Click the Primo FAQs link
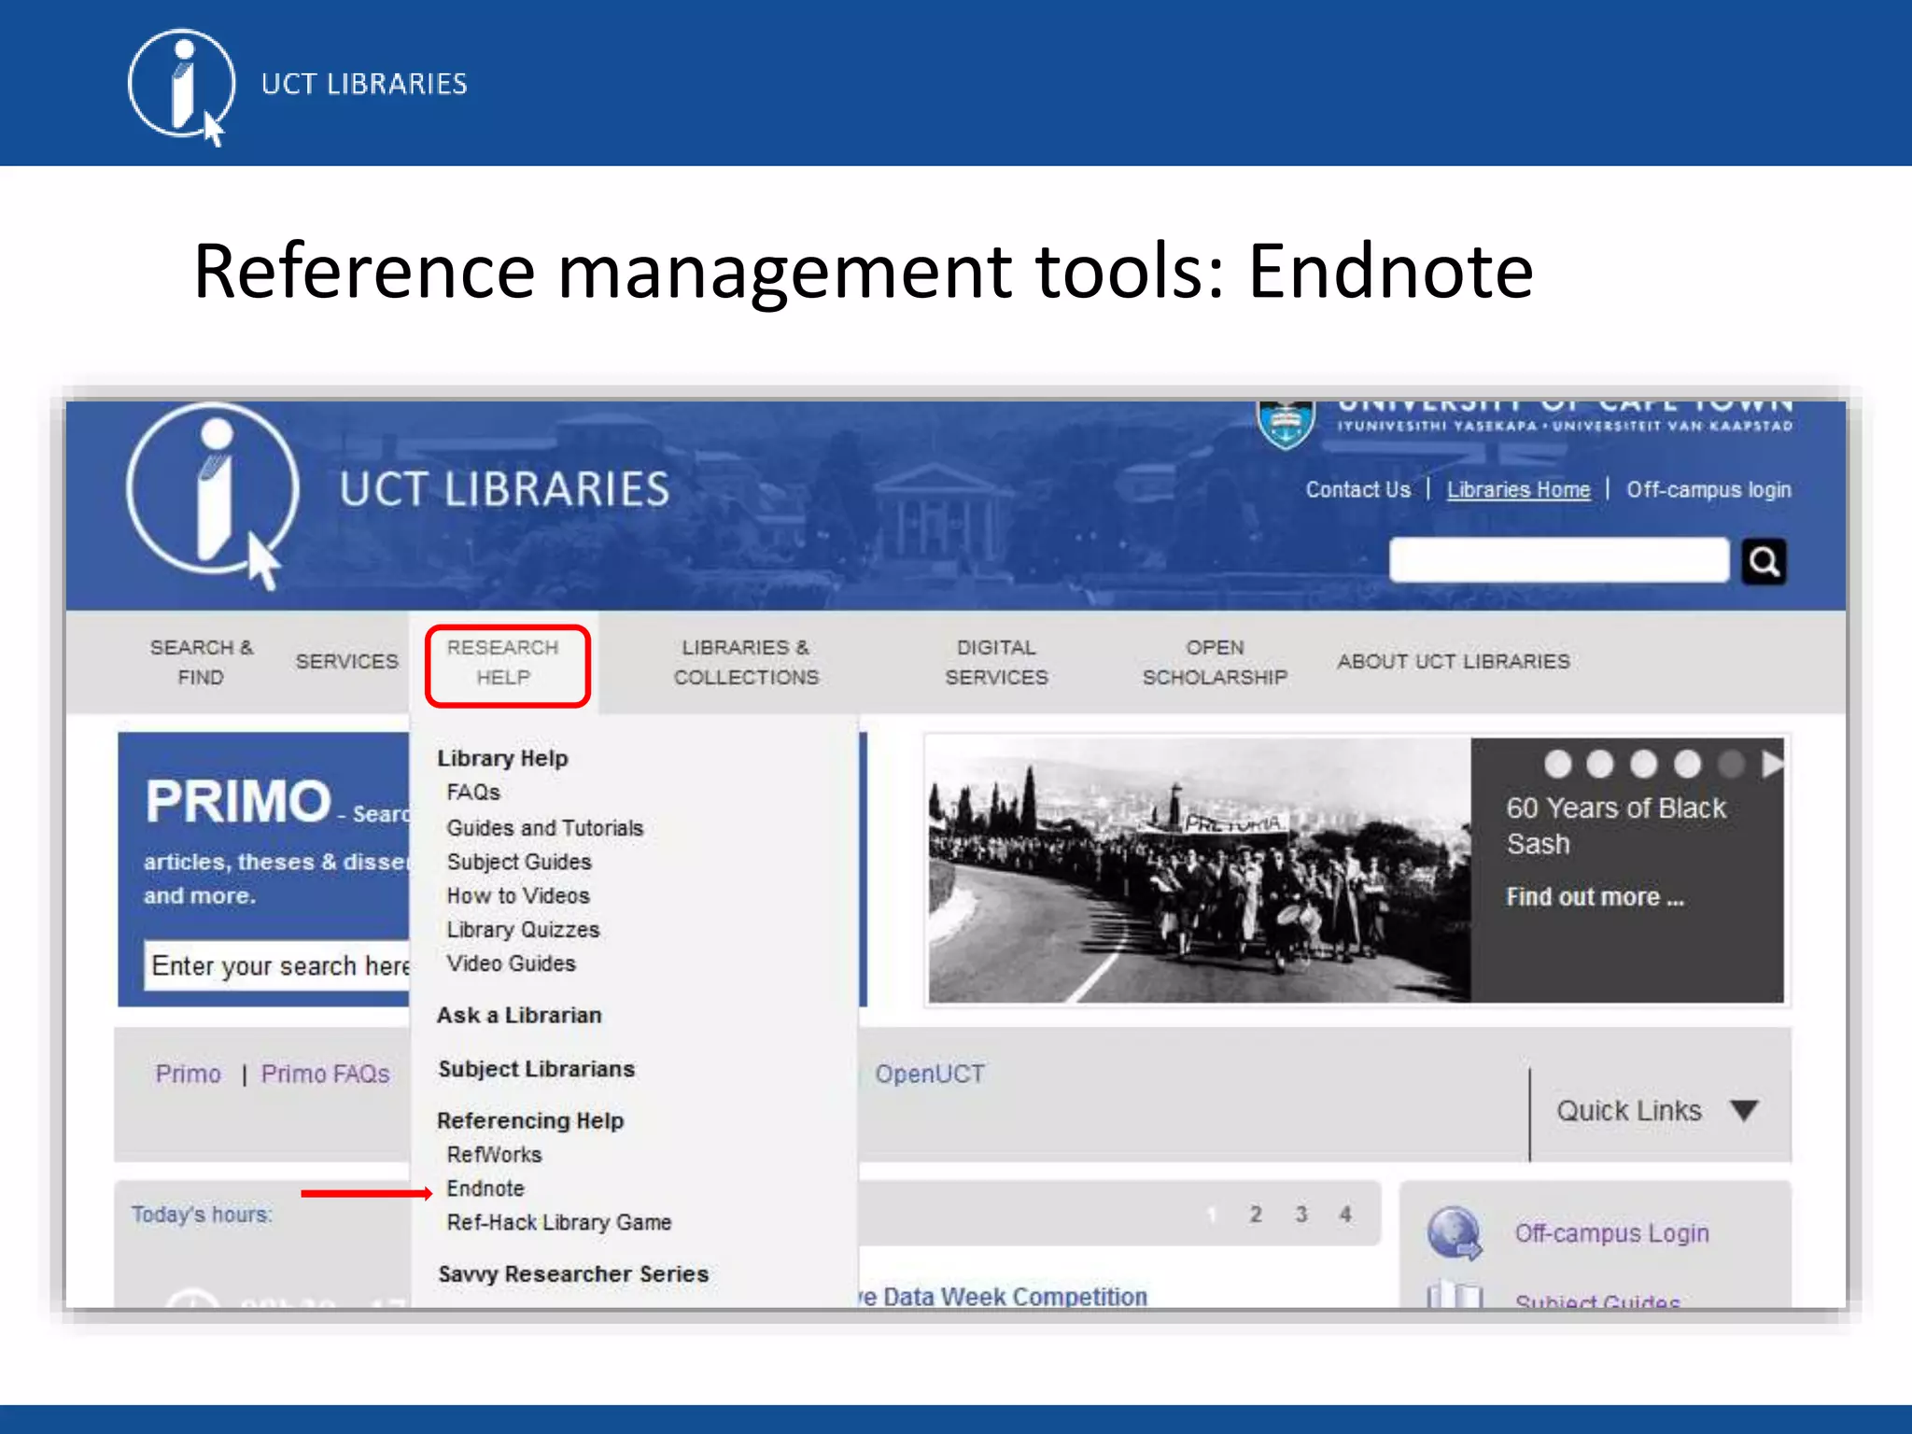This screenshot has width=1912, height=1434. point(325,1074)
